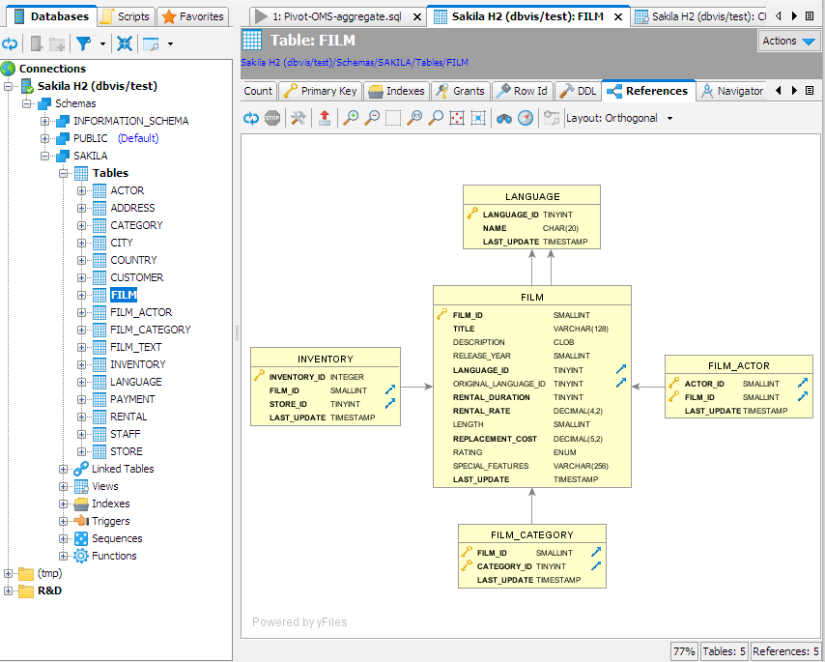825x662 pixels.
Task: Open graph settings with the tools icon
Action: [x=299, y=118]
